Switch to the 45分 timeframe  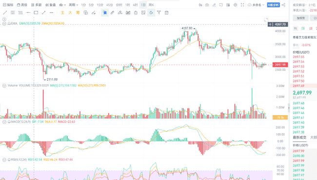coord(109,5)
